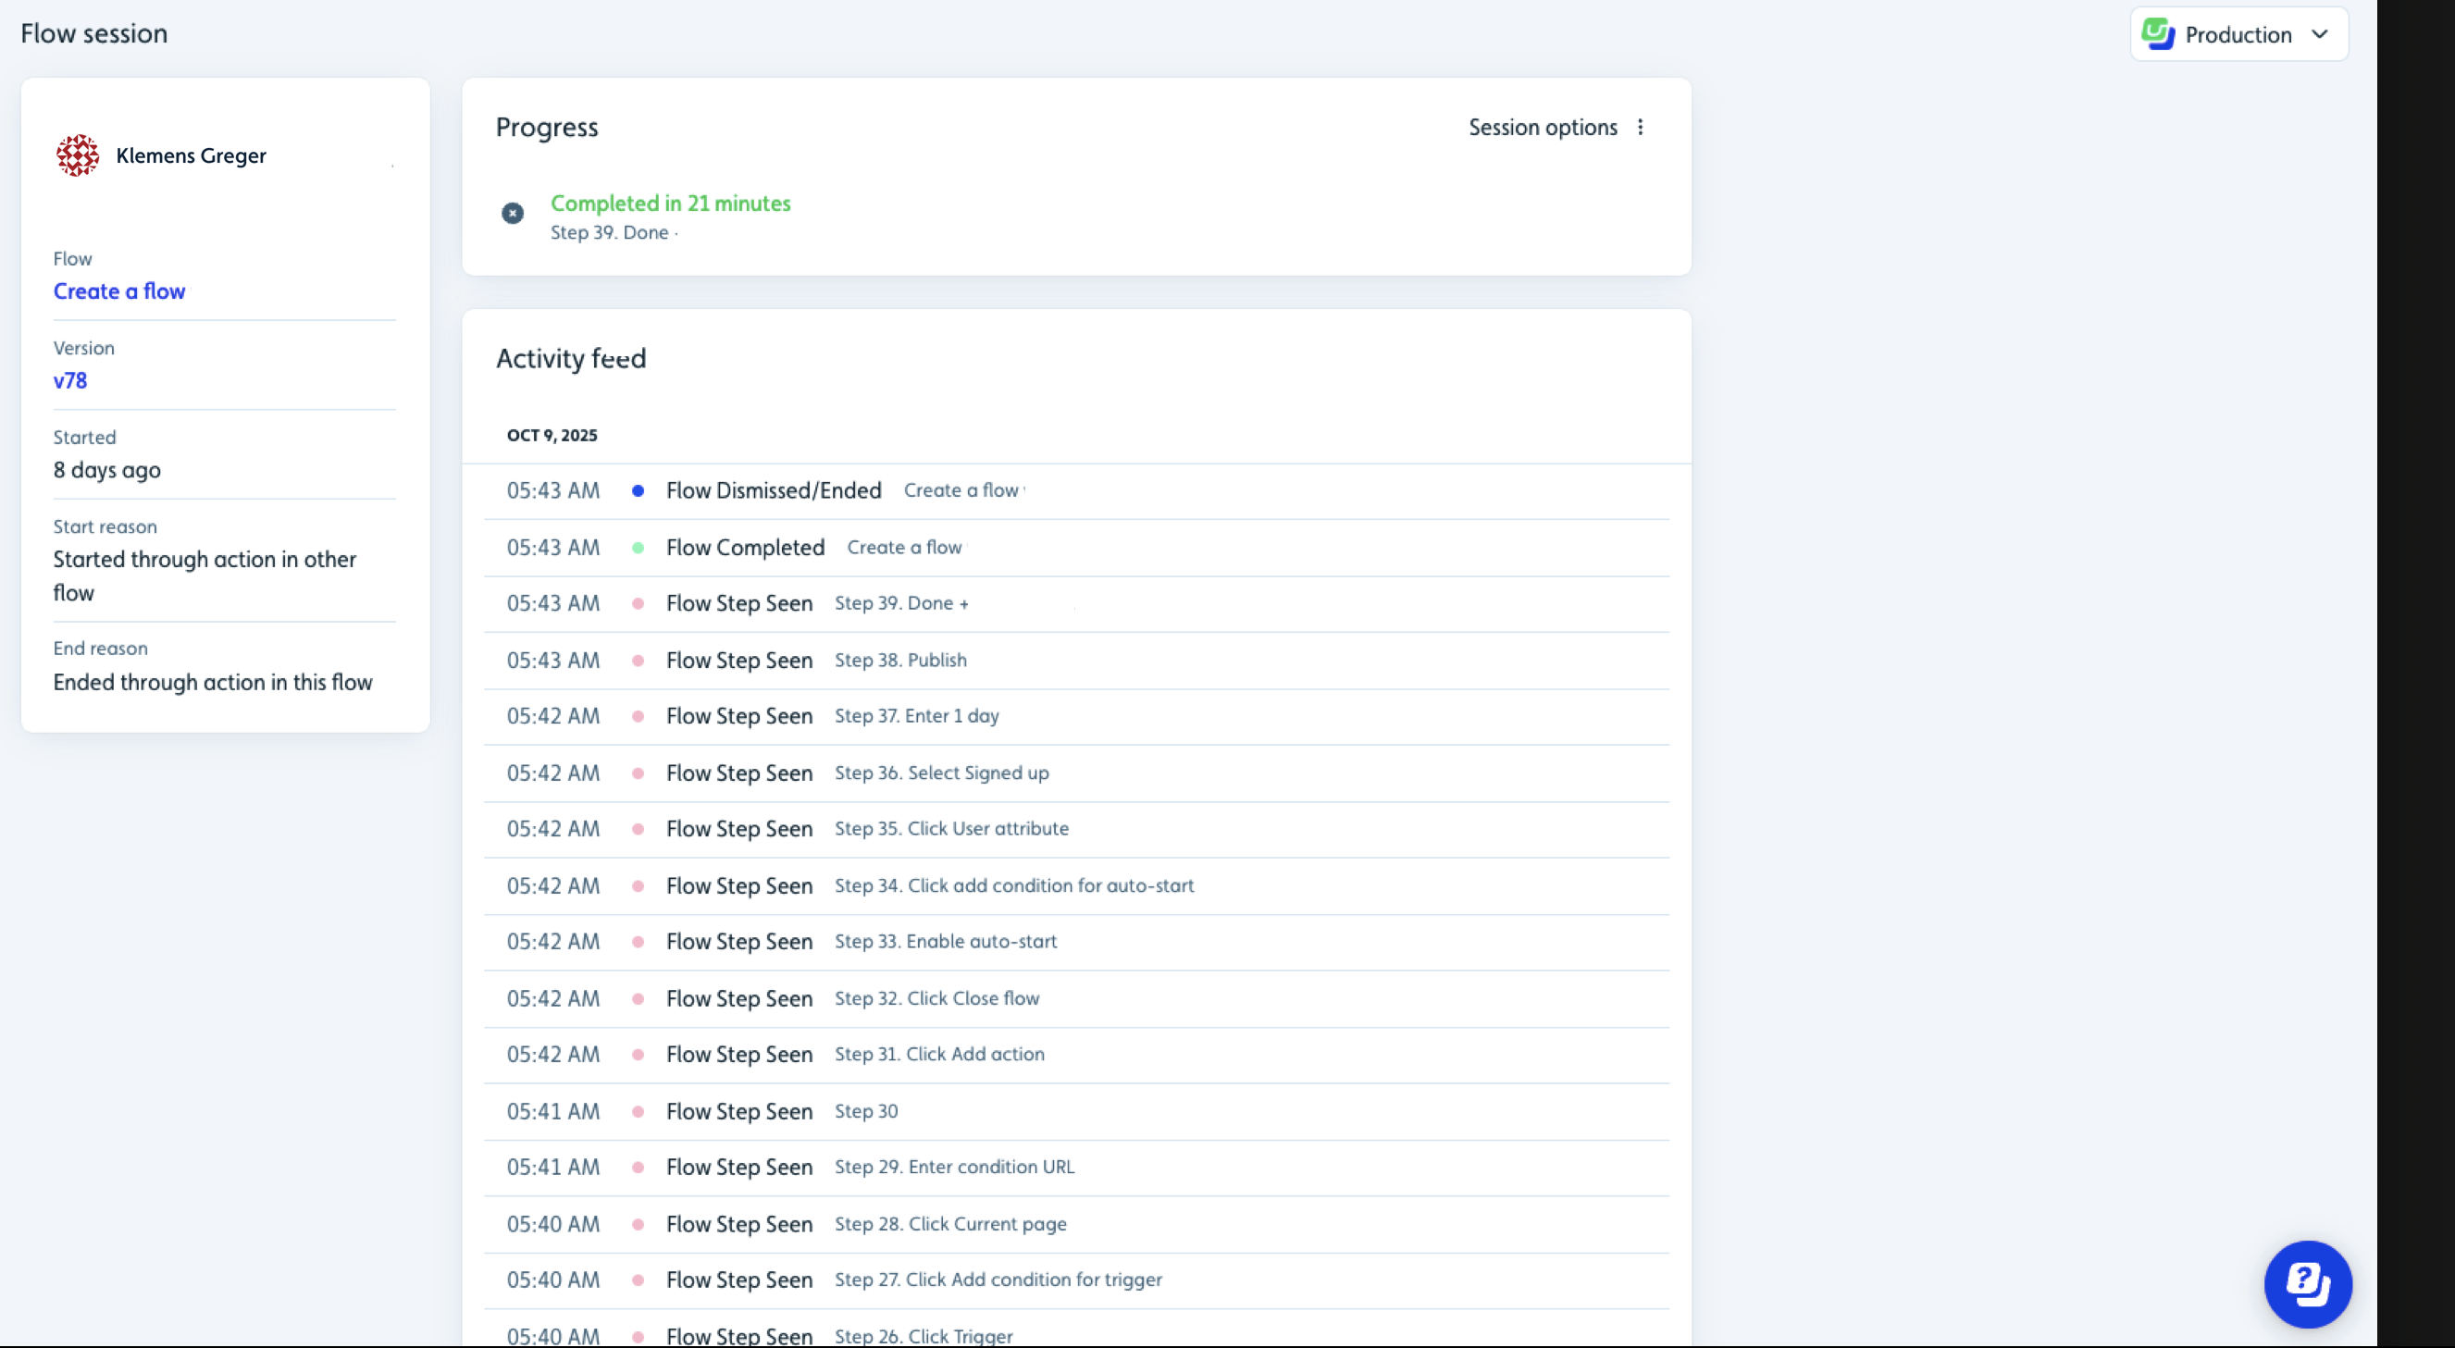Screen dimensions: 2455x1348
Task: Open the help chat widget icon
Action: 2307,1283
